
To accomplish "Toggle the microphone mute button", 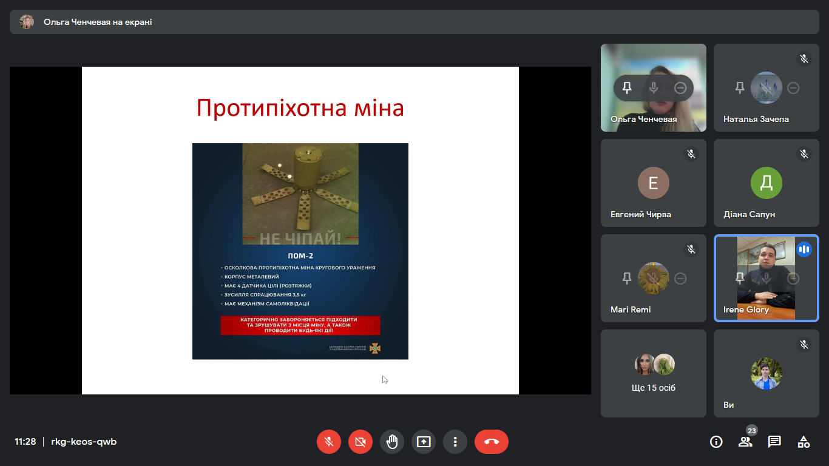I will pyautogui.click(x=329, y=442).
